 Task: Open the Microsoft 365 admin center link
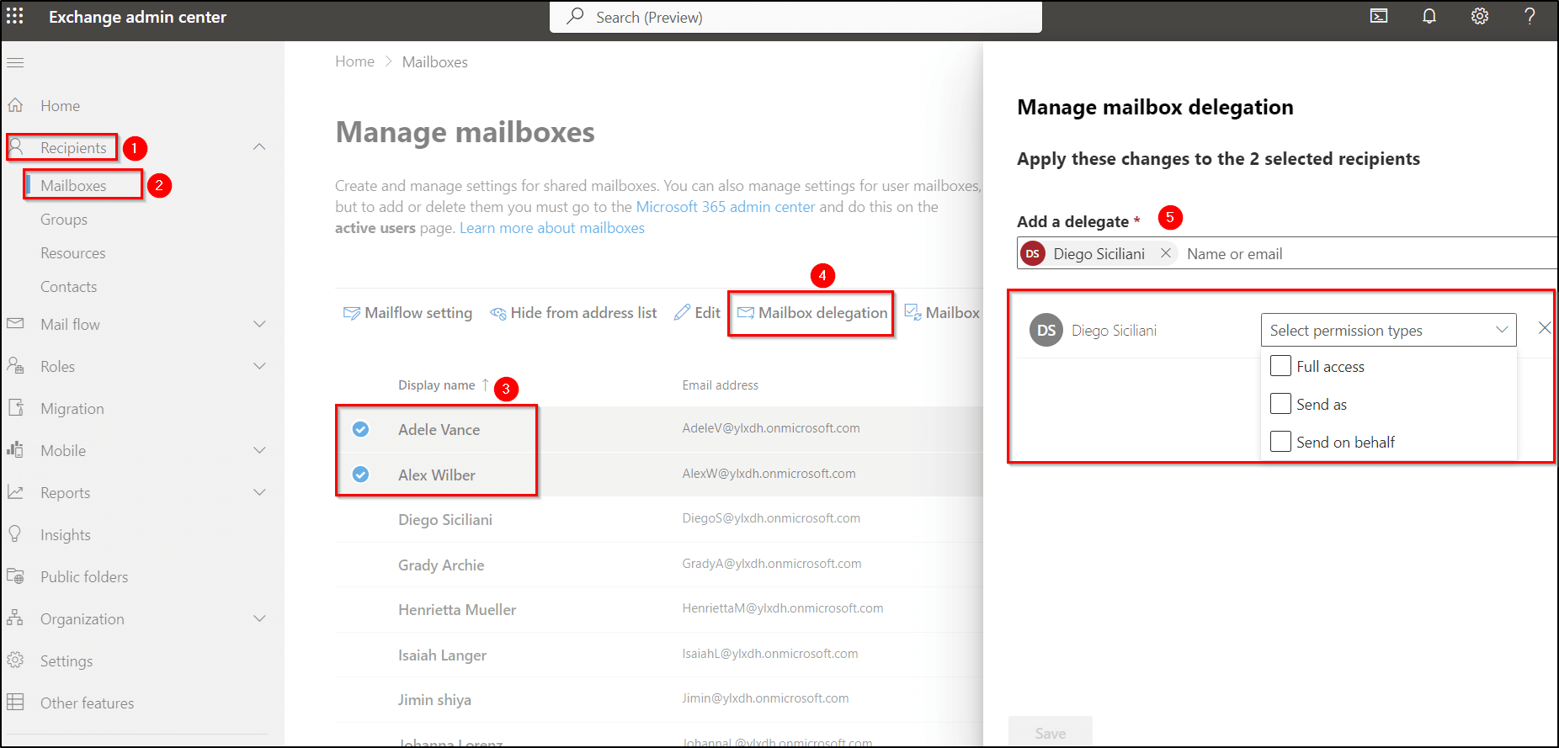point(726,207)
